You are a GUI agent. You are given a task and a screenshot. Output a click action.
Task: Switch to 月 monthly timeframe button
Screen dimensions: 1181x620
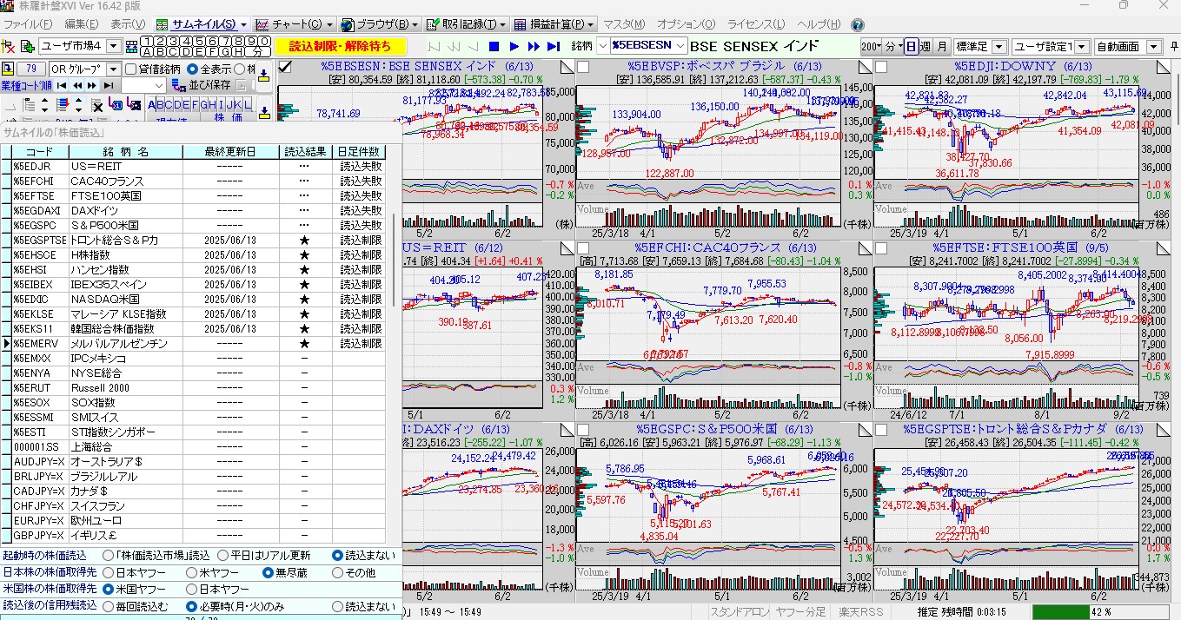tap(941, 46)
